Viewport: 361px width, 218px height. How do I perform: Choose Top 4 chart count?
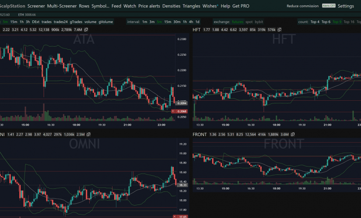(x=315, y=22)
